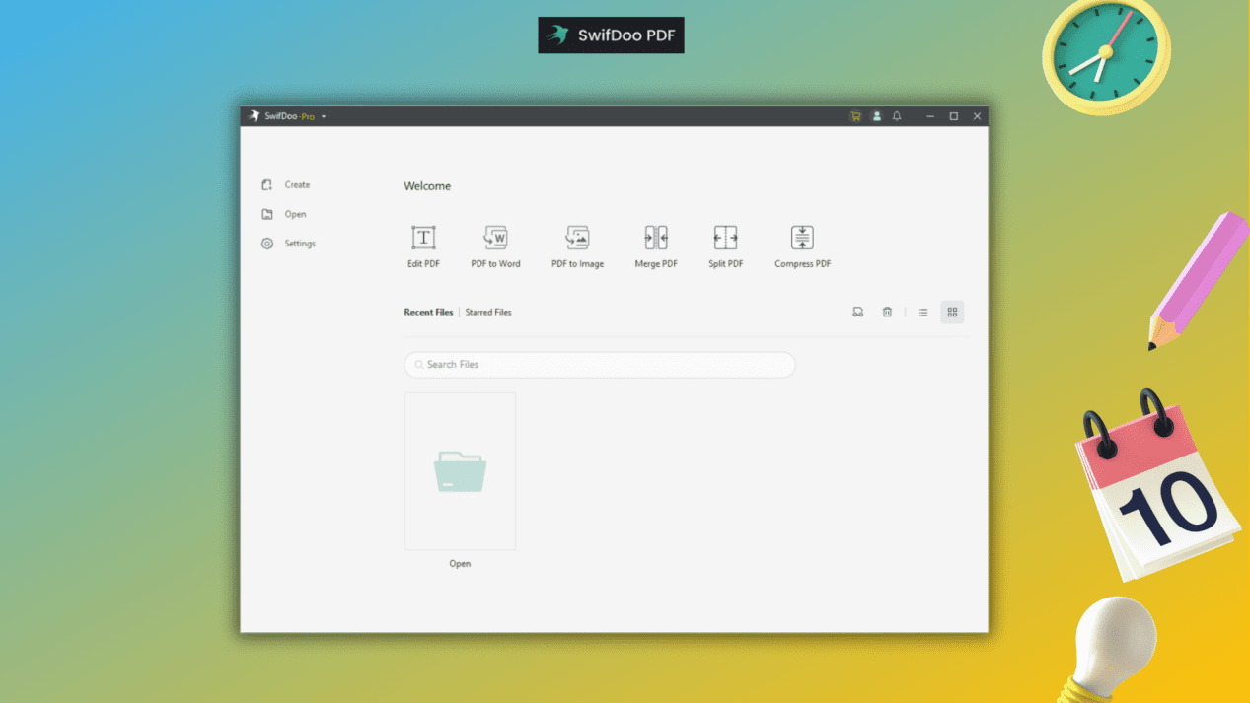Click the Search Files input field
This screenshot has height=703, width=1250.
tap(600, 365)
